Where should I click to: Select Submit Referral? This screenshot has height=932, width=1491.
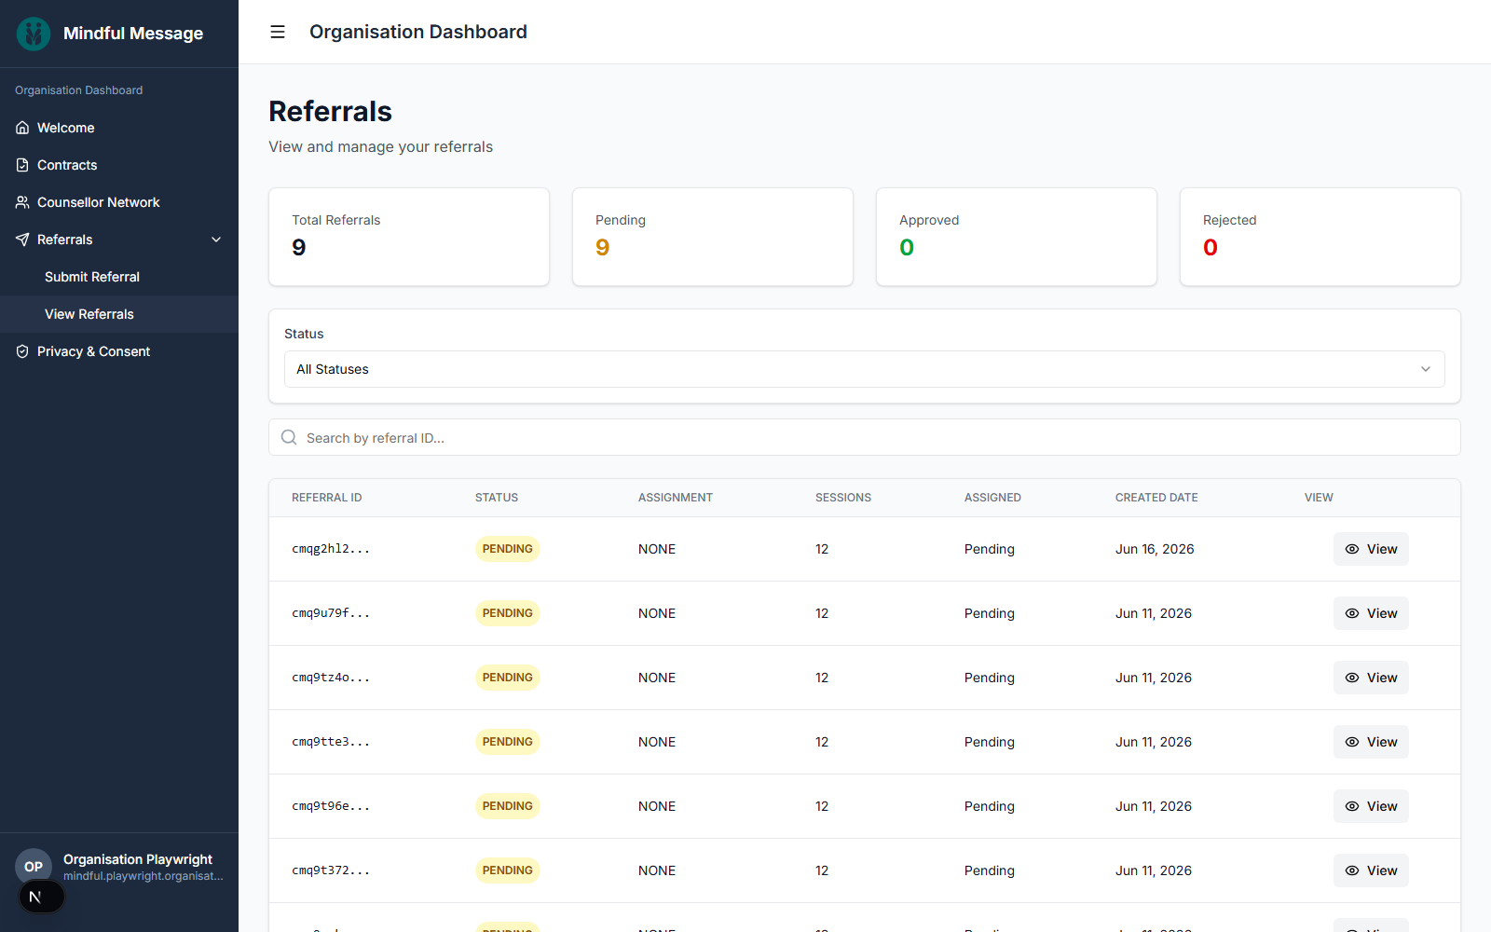pos(119,277)
